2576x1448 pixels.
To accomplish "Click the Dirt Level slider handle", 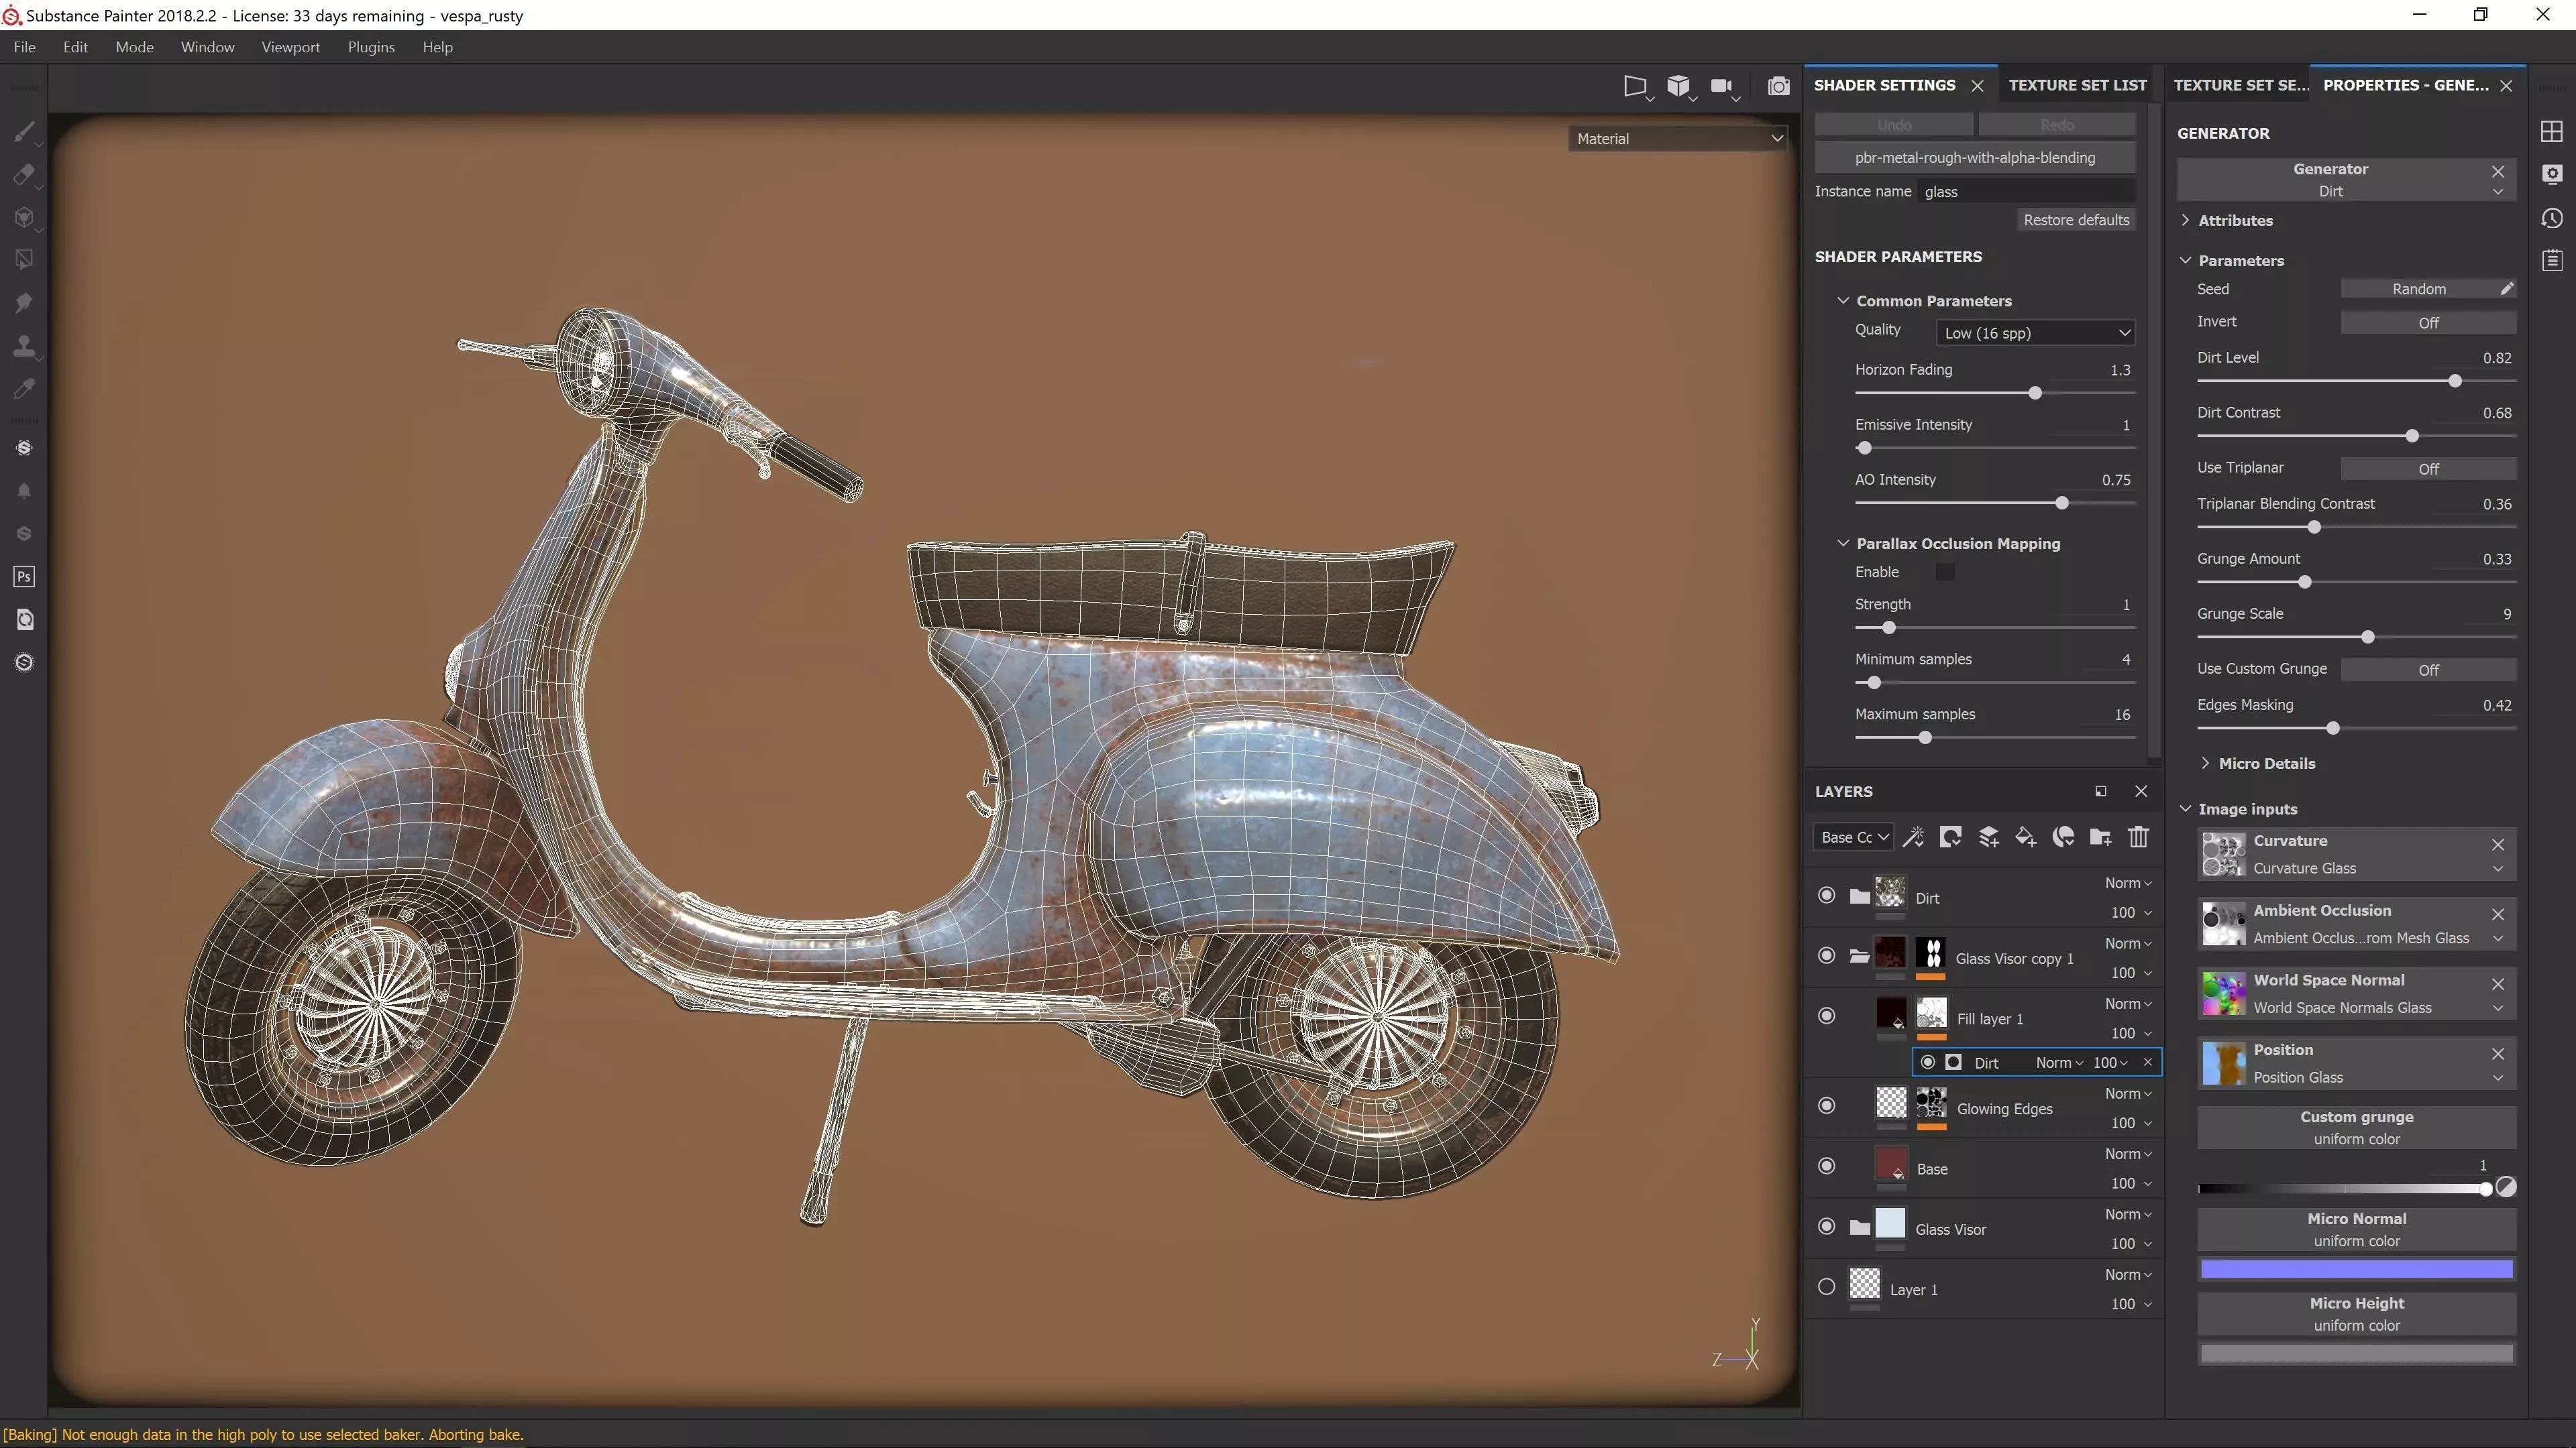I will pyautogui.click(x=2454, y=381).
